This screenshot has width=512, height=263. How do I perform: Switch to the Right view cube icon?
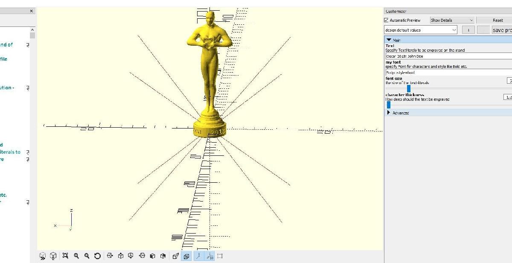110,256
